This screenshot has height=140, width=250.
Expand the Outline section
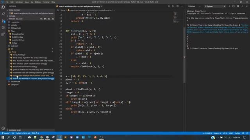click(x=30, y=16)
